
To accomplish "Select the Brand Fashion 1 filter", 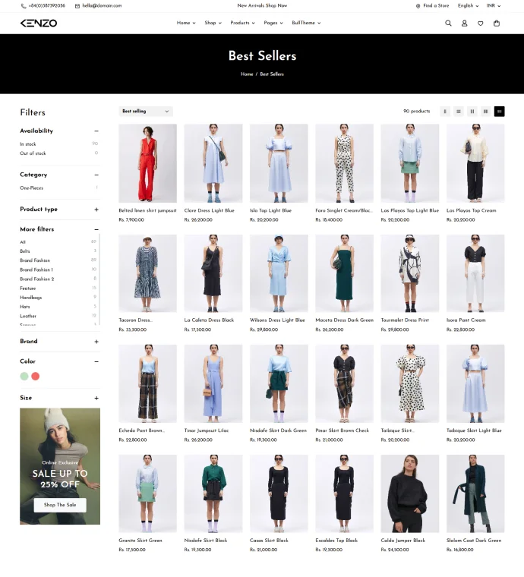I will (36, 270).
